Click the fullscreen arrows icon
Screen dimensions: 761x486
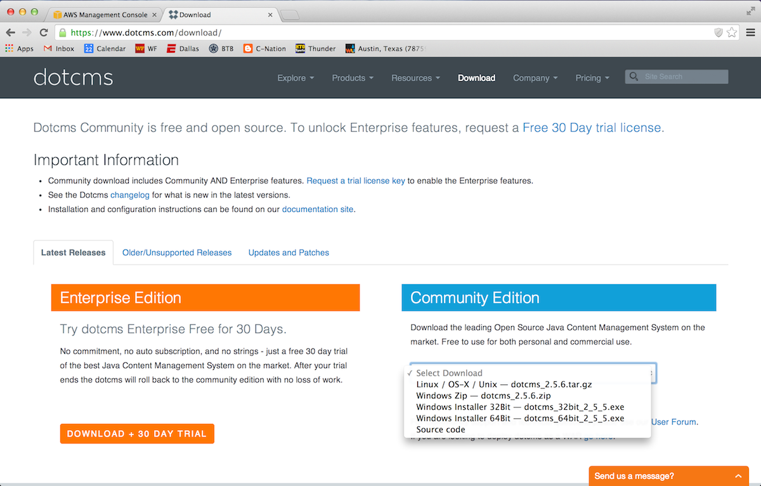pos(751,11)
